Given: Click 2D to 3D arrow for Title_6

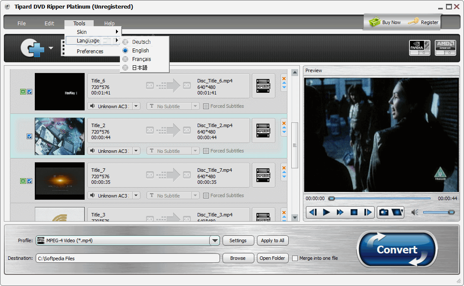Looking at the screenshot, I should [x=168, y=86].
